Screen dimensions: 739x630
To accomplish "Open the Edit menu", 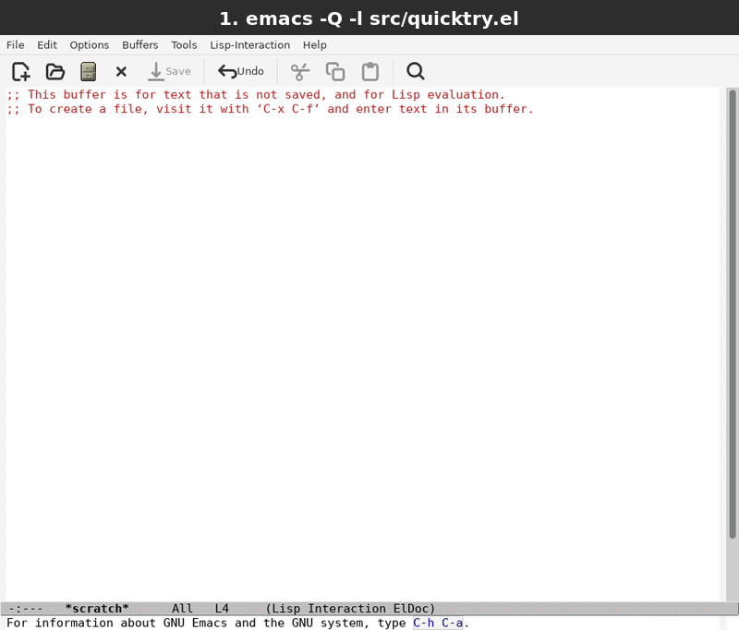I will [47, 45].
